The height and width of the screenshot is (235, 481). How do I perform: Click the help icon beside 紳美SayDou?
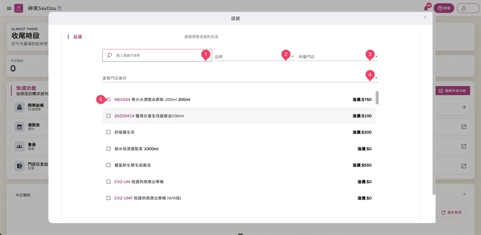pyautogui.click(x=59, y=8)
